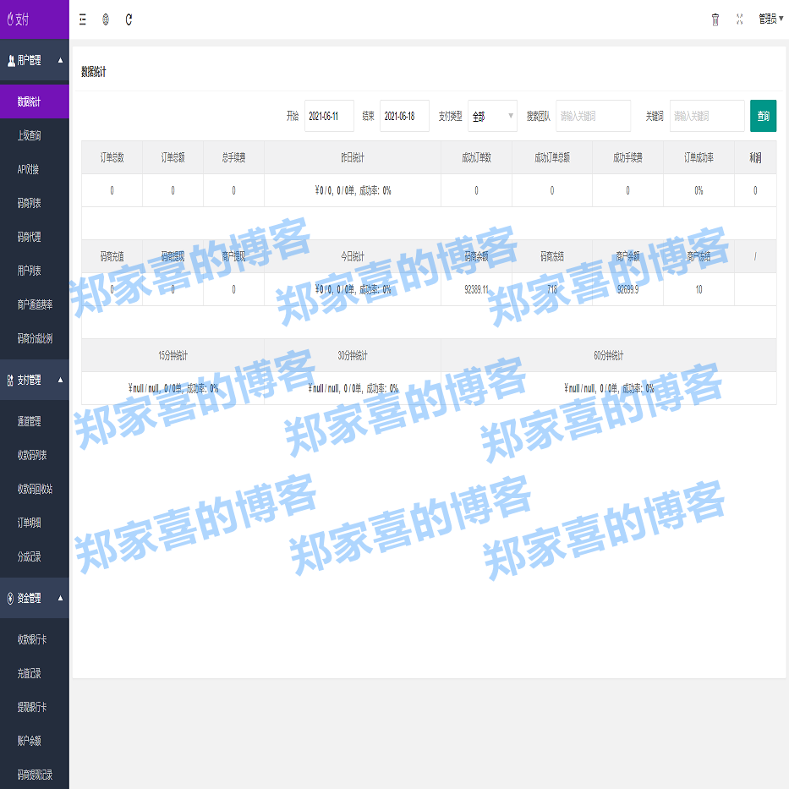
Task: Open the 支付类型 dropdown showing 全部
Action: coord(492,116)
